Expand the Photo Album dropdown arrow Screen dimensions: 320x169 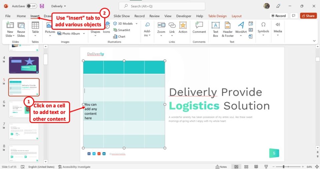point(84,34)
